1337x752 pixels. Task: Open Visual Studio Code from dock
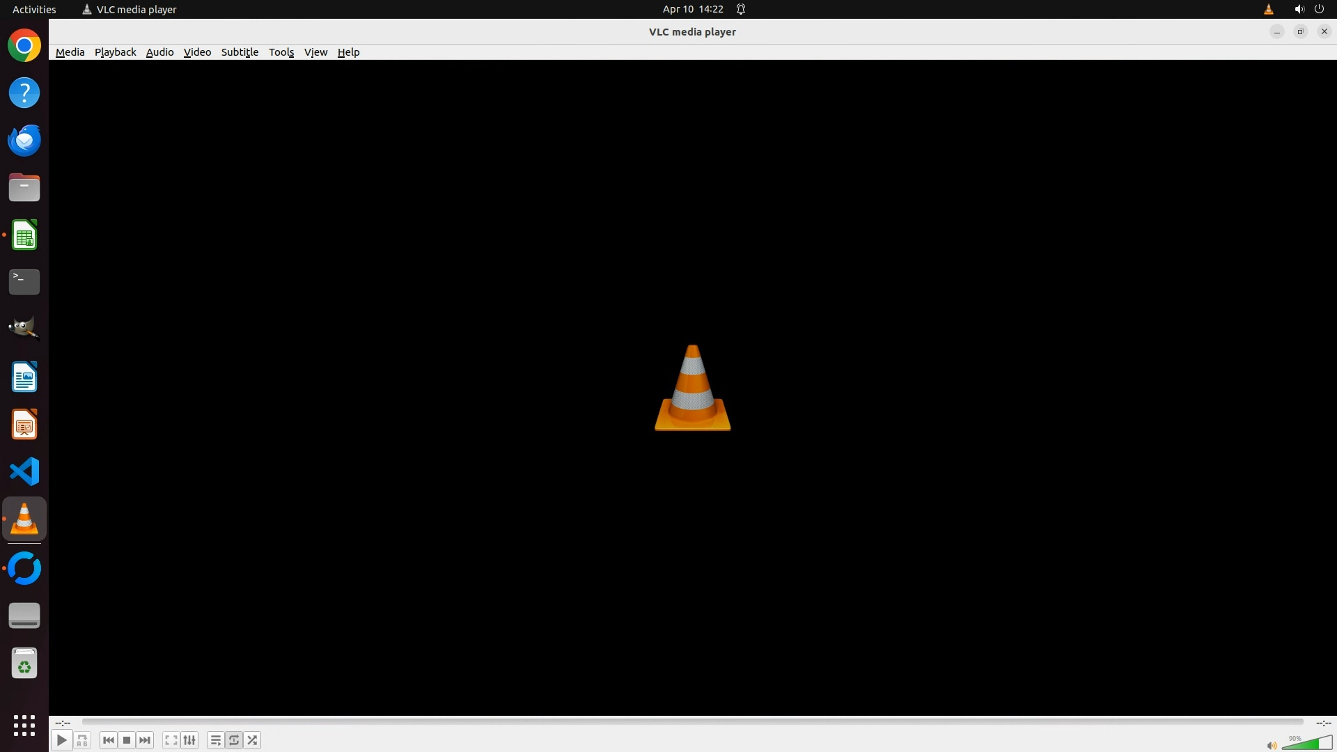click(24, 471)
